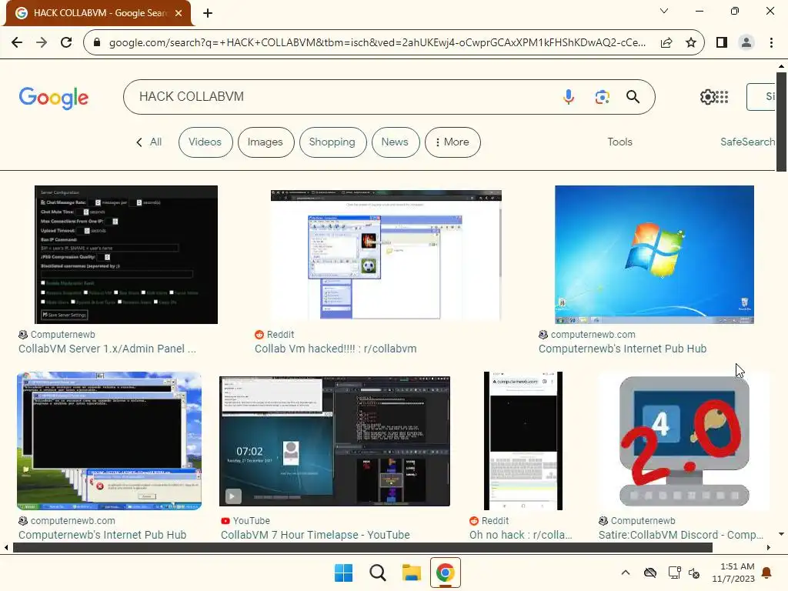
Task: Close the HACK COLLABVM tab
Action: (179, 13)
